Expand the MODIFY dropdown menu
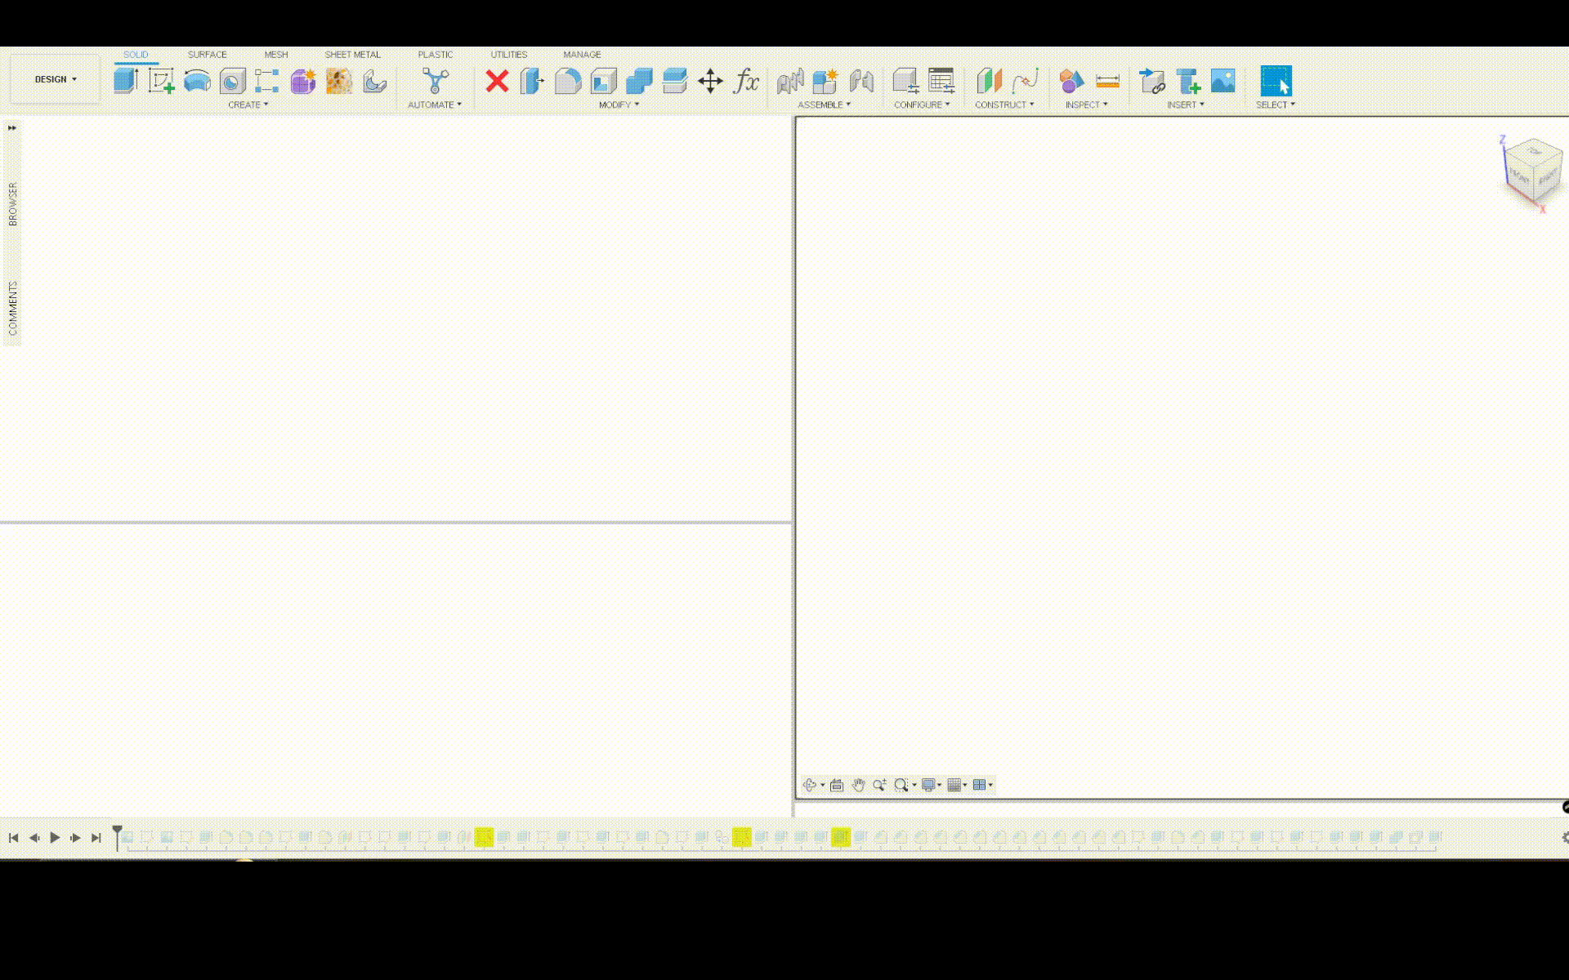This screenshot has height=980, width=1569. click(619, 105)
